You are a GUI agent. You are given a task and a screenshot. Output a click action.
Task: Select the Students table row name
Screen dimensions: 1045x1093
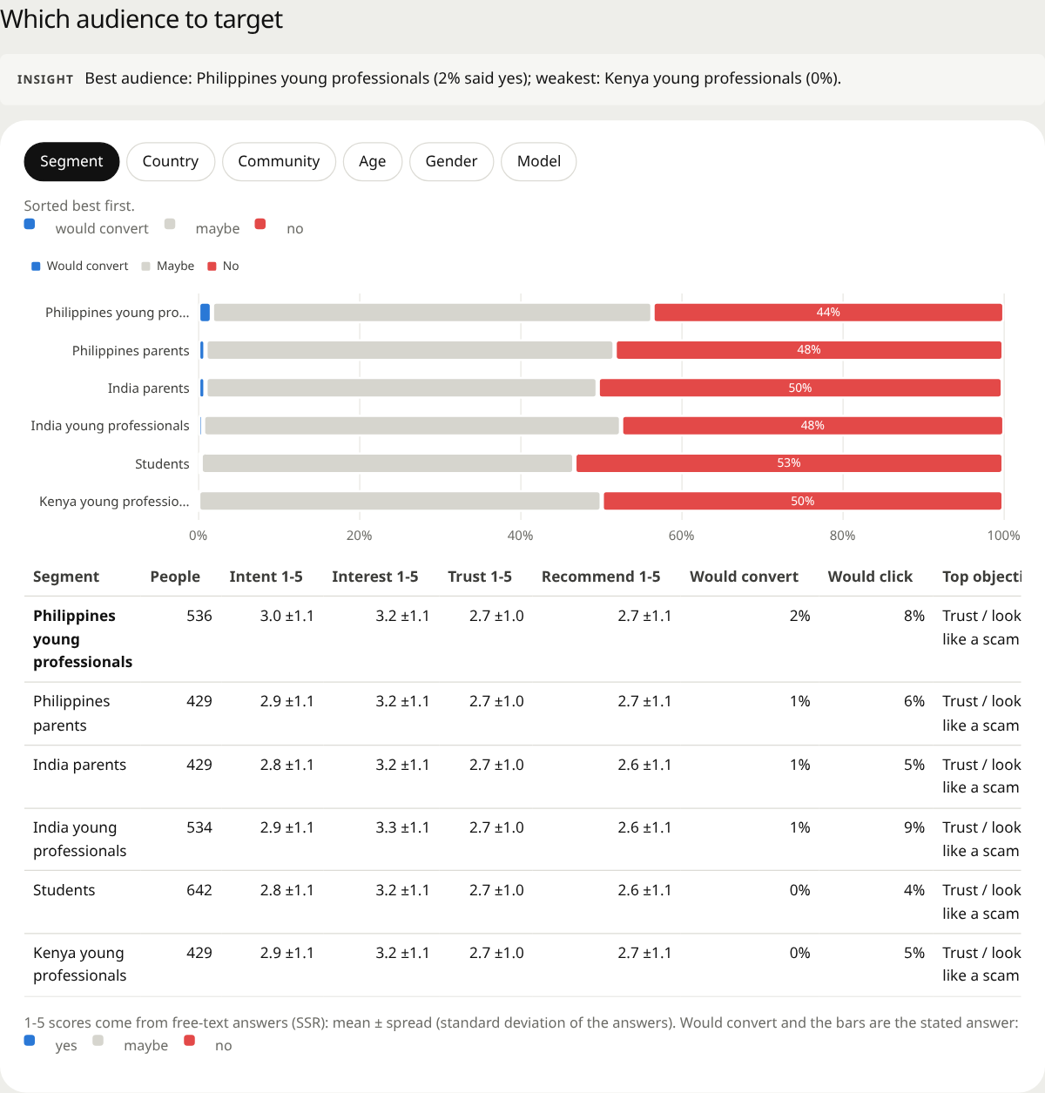[x=64, y=890]
